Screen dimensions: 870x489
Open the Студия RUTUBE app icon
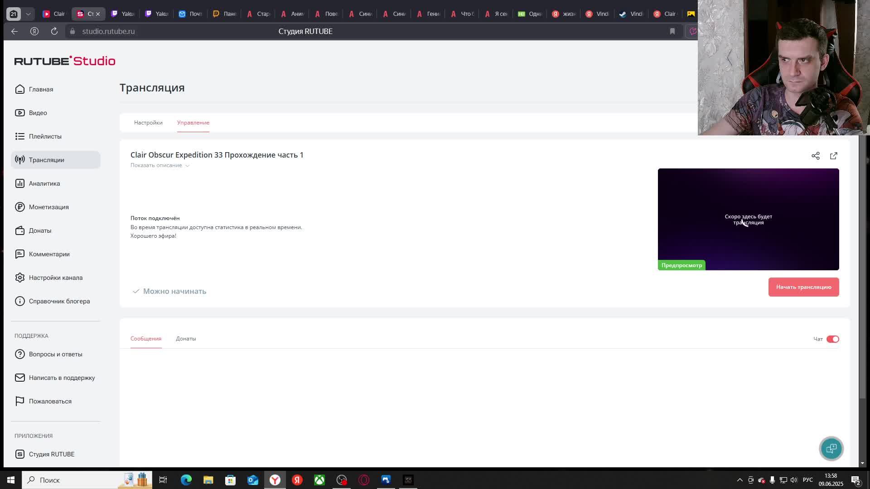click(19, 454)
